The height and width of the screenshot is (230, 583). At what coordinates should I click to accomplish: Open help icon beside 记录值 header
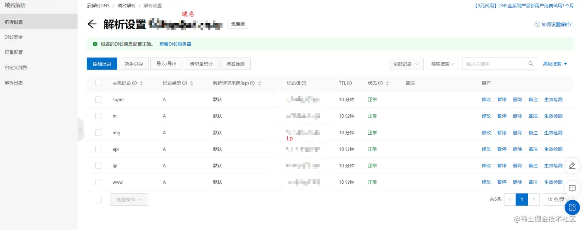304,83
